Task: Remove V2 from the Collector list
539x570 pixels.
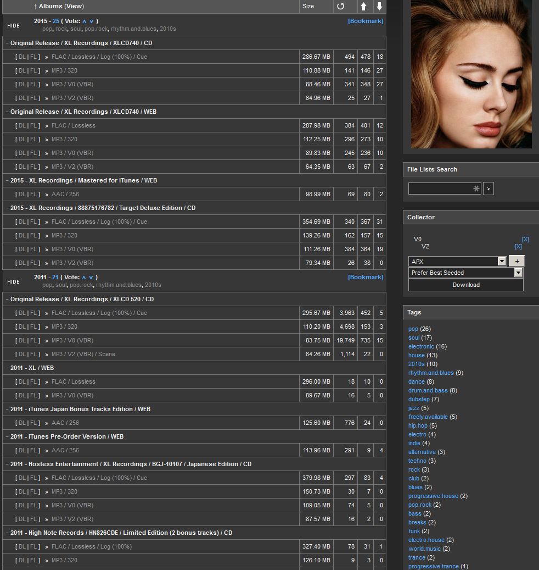Action: point(518,246)
